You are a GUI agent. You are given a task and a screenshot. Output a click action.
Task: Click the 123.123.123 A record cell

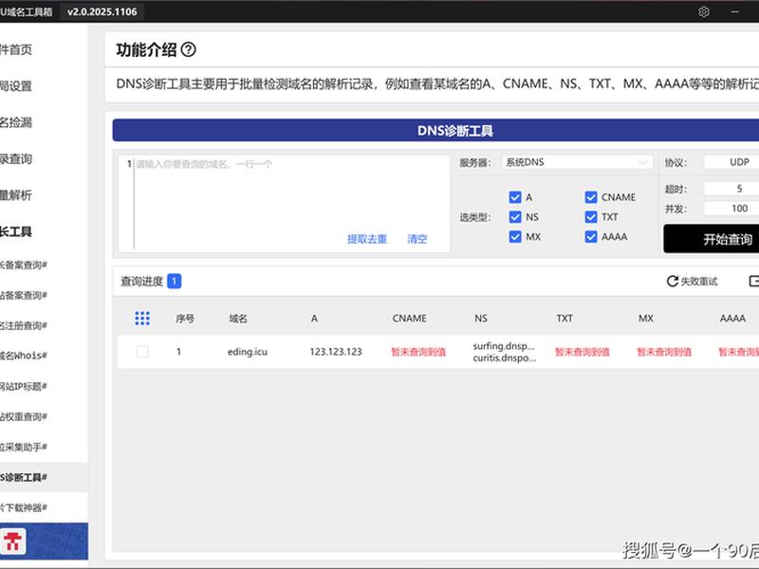(336, 352)
